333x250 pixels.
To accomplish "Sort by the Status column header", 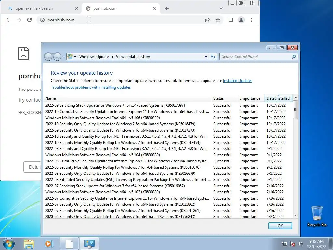I will click(x=225, y=98).
